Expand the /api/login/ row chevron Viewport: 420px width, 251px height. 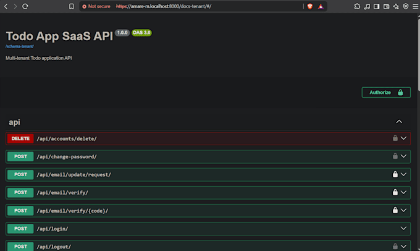click(x=403, y=228)
